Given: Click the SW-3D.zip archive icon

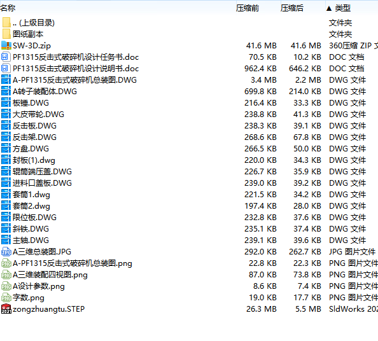Looking at the screenshot, I should [x=6, y=45].
